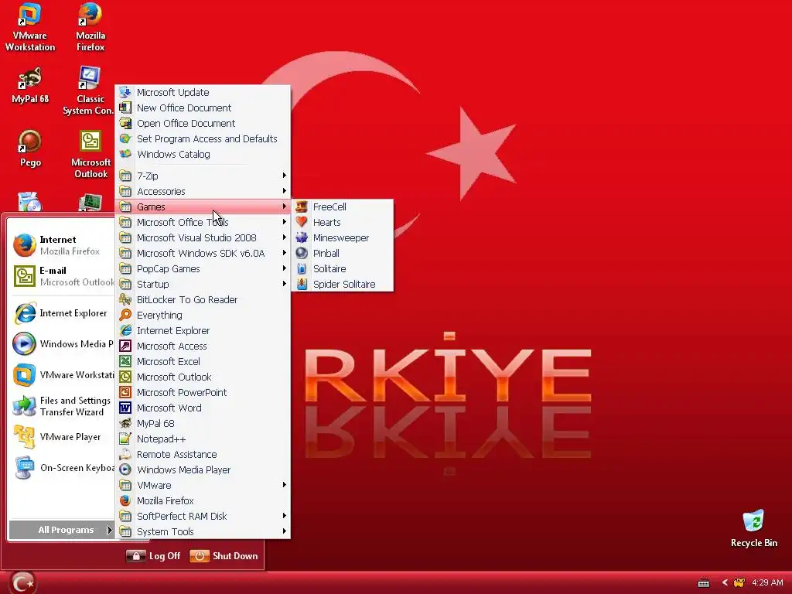Click the keyboard icon in system tray
792x594 pixels.
(x=704, y=583)
